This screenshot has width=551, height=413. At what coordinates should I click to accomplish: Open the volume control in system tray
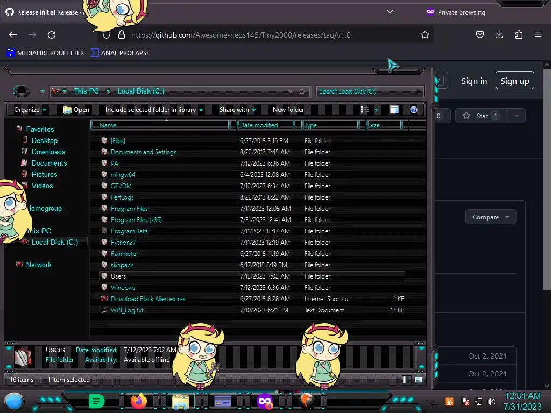pyautogui.click(x=491, y=401)
